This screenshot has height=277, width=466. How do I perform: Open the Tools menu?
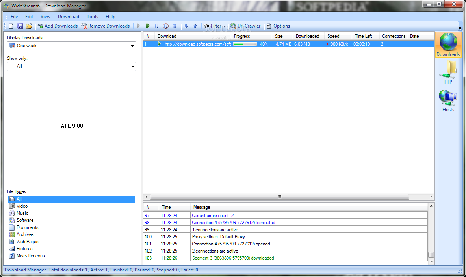click(92, 17)
